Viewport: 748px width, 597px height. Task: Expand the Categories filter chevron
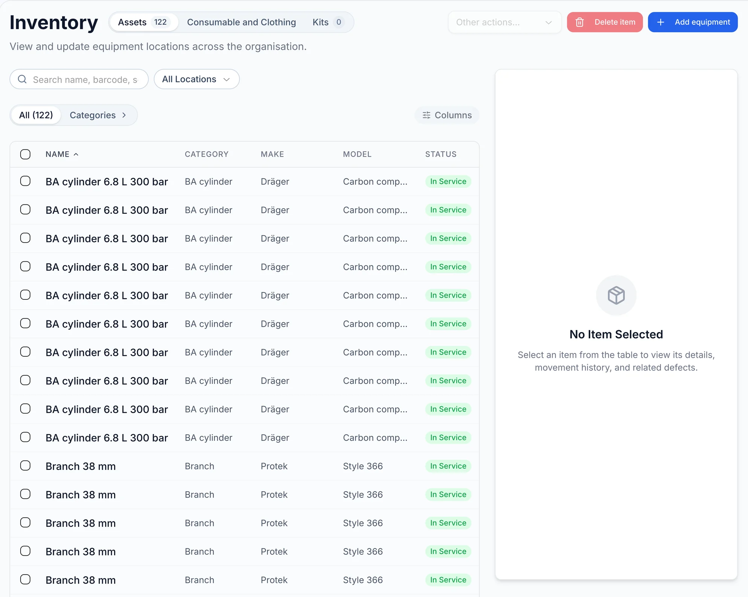pyautogui.click(x=124, y=115)
